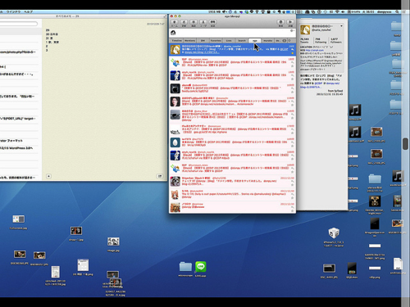410x307 pixels.
Task: Click the scrollbar thumb at right edge
Action: coord(405,144)
